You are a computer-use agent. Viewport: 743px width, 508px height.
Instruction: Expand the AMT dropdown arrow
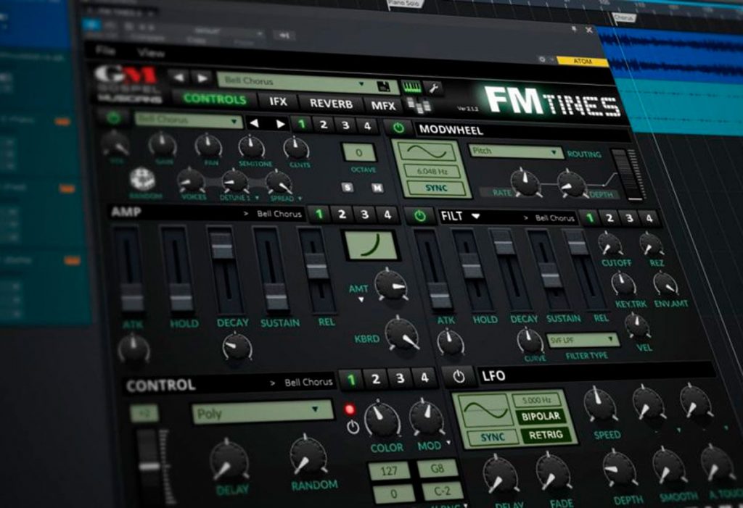click(361, 300)
